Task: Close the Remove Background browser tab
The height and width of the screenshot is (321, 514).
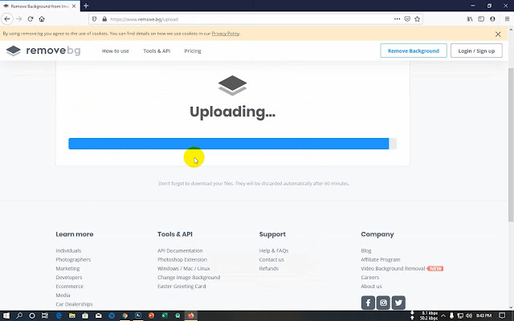Action: point(74,6)
